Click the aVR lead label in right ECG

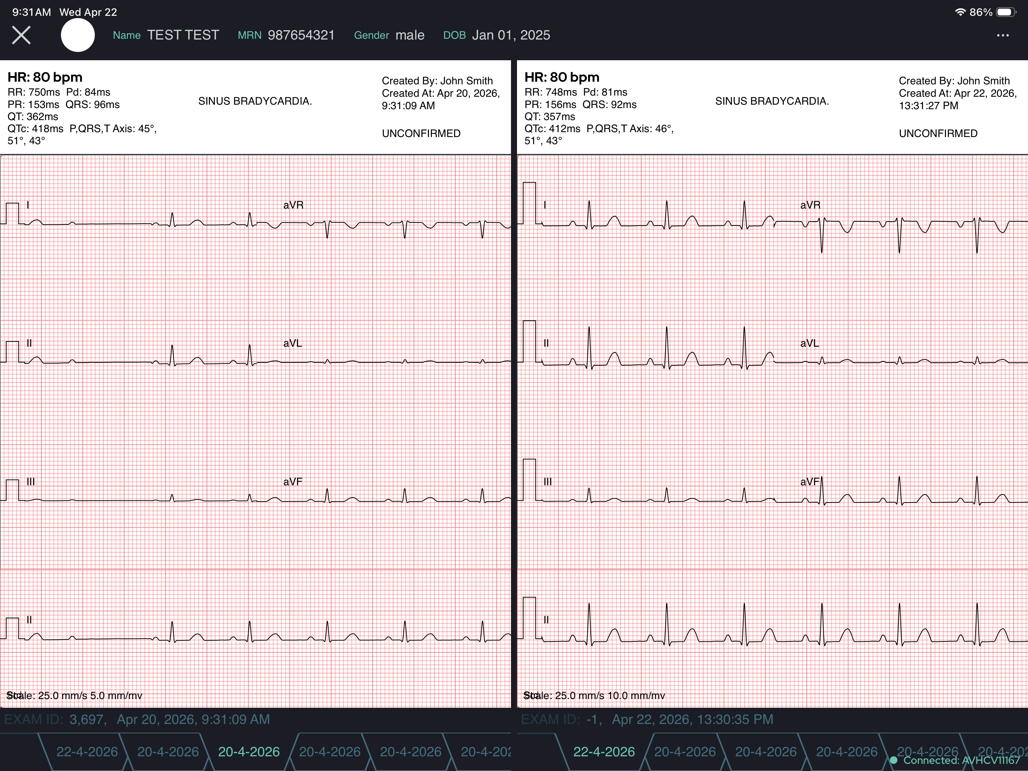810,205
